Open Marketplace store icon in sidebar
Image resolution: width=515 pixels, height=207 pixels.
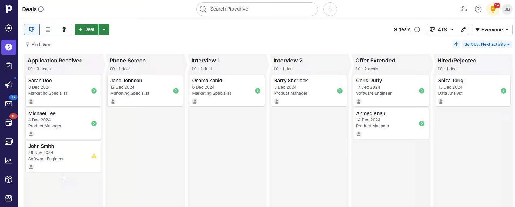(x=9, y=198)
